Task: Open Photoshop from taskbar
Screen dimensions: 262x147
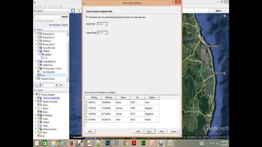Action: point(107,143)
